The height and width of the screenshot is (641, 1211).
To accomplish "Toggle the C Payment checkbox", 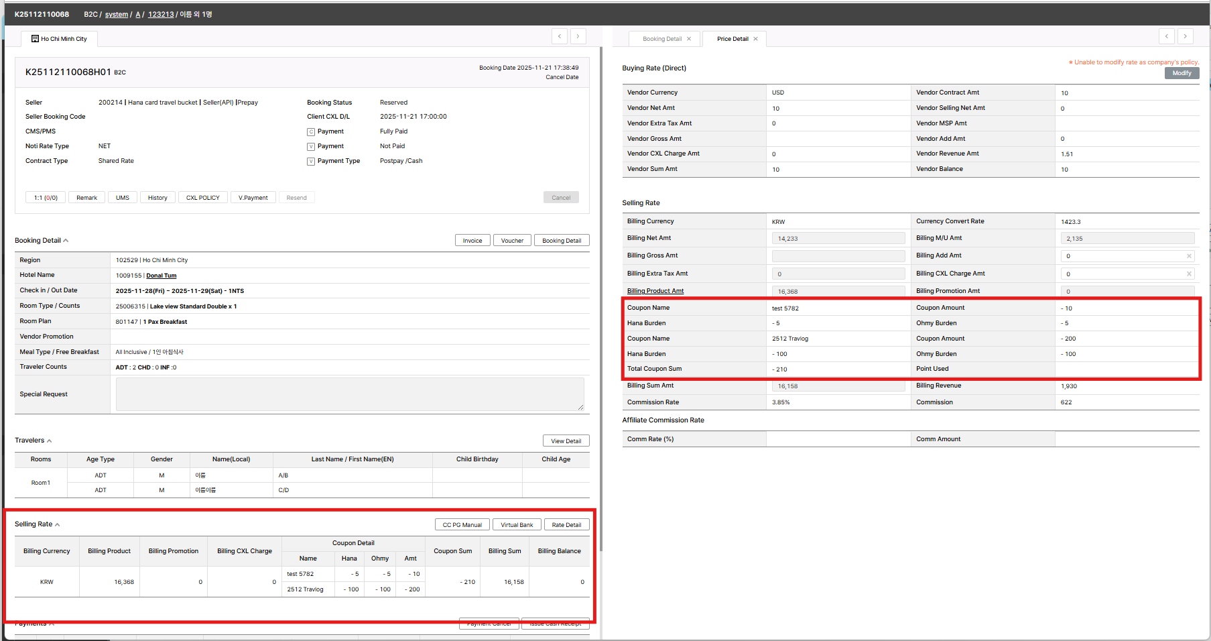I will 311,132.
